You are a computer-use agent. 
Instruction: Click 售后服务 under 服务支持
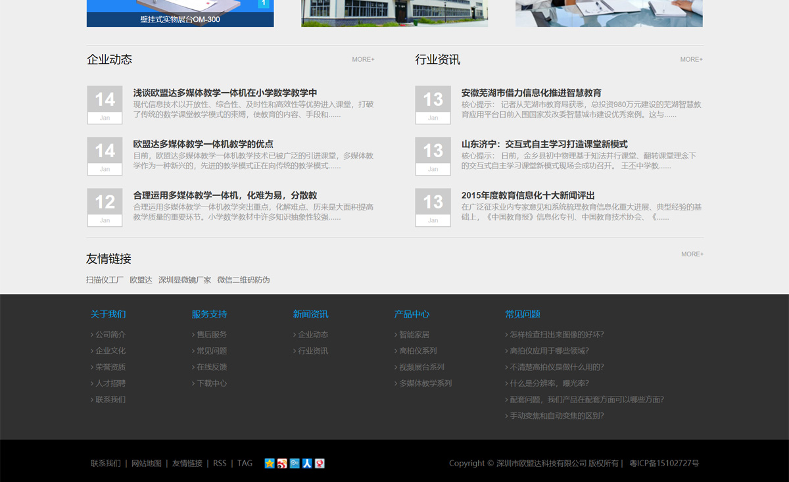(x=212, y=334)
